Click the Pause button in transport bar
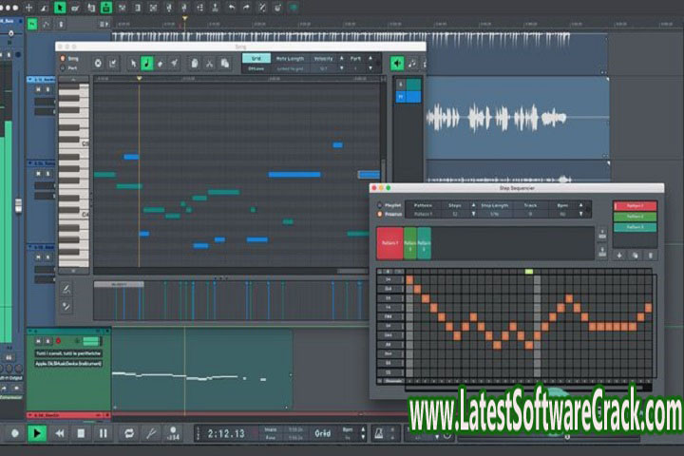 tap(103, 433)
